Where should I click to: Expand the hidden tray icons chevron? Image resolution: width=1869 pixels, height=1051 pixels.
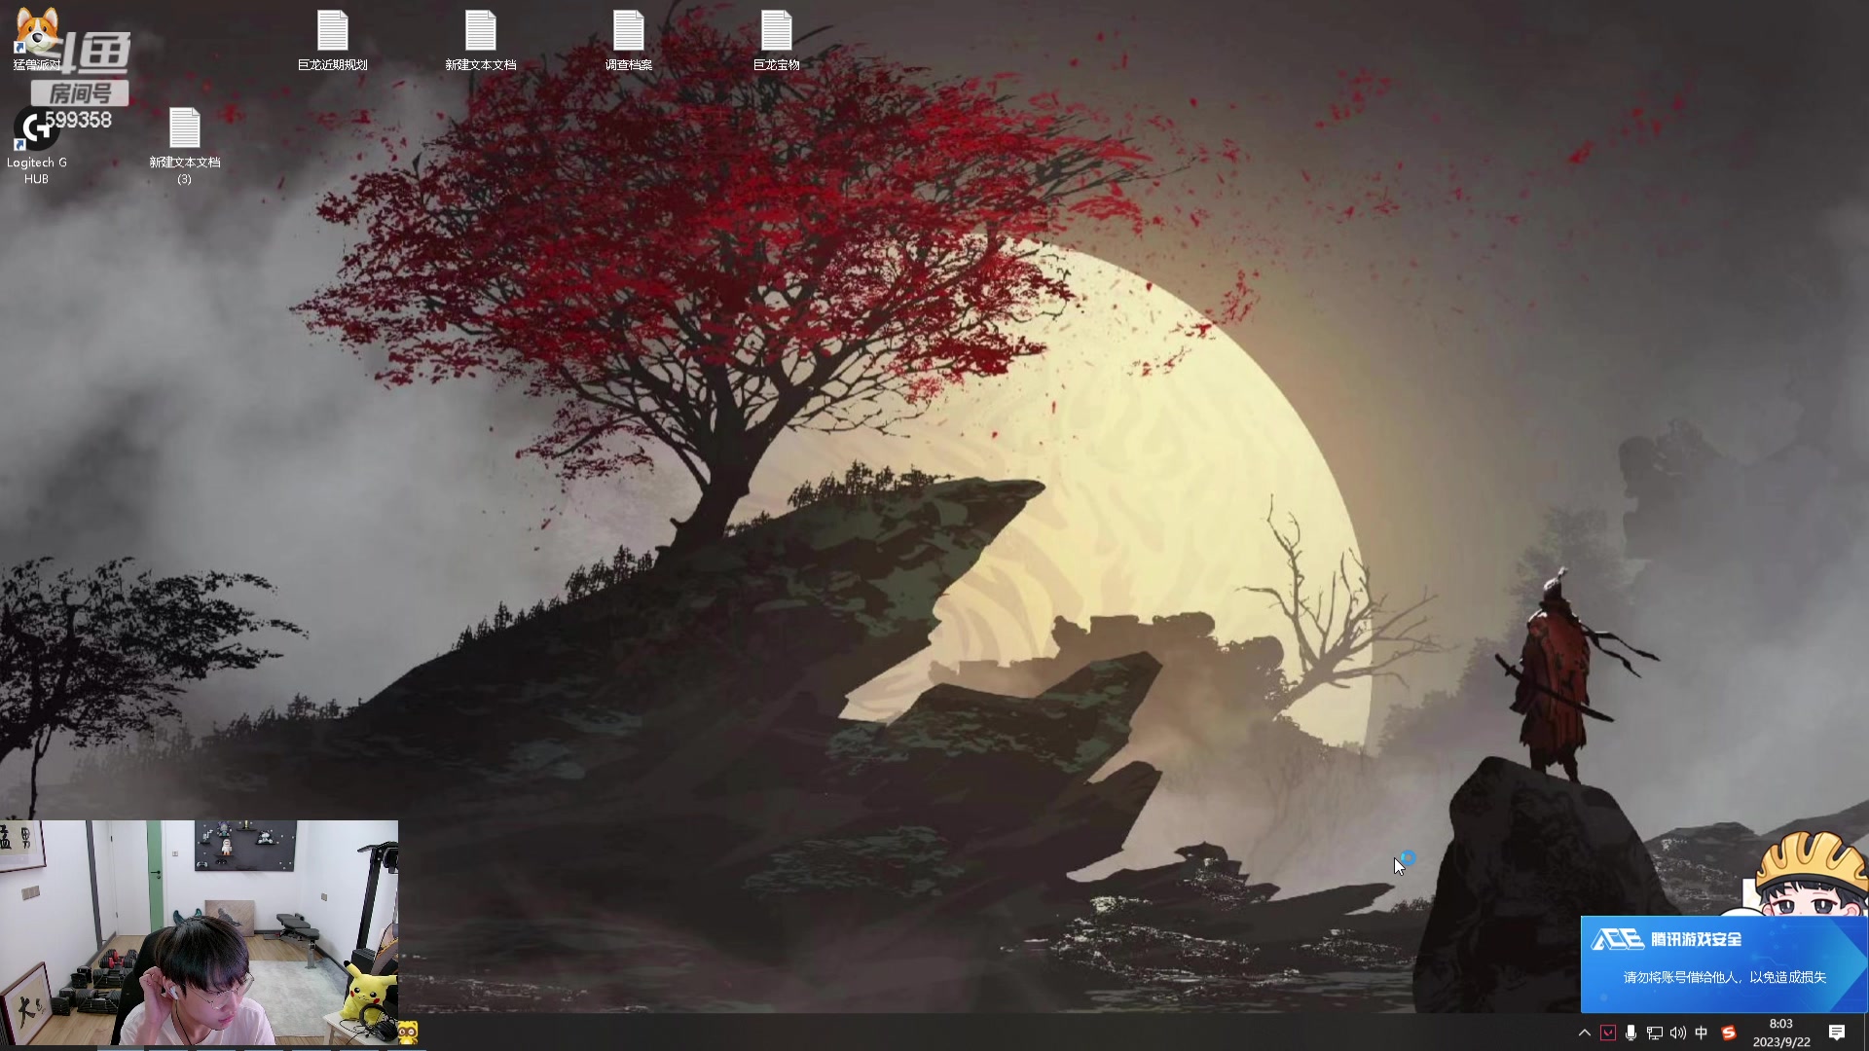coord(1584,1033)
